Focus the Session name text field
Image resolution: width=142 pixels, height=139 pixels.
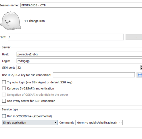(81, 5)
